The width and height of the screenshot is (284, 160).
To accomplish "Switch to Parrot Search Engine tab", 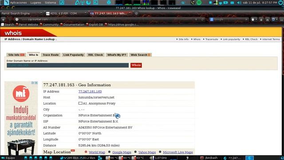I will [x=21, y=13].
